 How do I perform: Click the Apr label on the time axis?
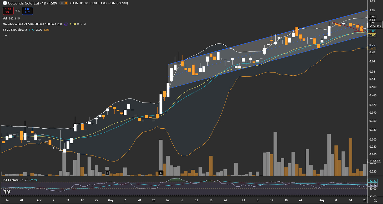click(x=39, y=200)
